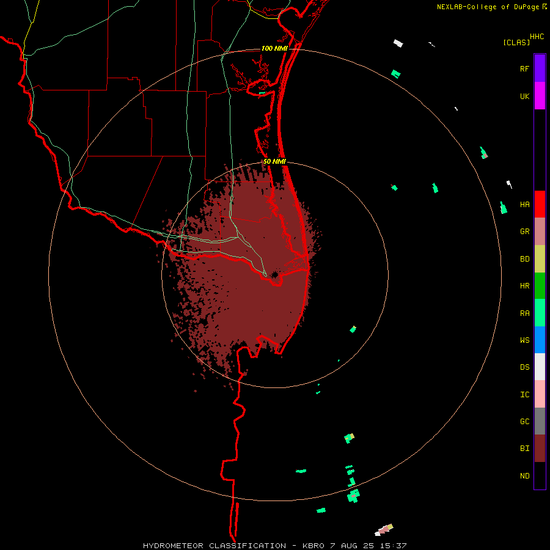Click the Hydrometeor Classification KBRO timestamp caption
This screenshot has height=550, width=550.
(274, 546)
